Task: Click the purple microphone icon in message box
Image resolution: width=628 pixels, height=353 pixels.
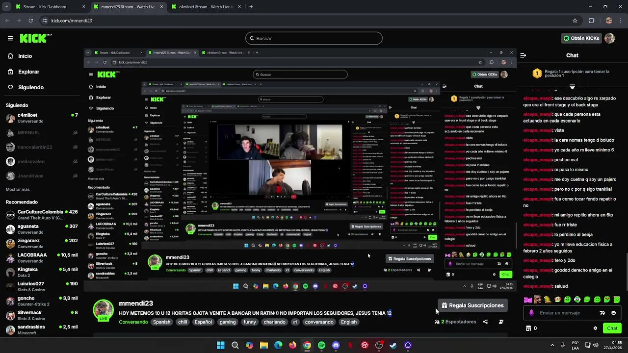Action: tap(531, 313)
